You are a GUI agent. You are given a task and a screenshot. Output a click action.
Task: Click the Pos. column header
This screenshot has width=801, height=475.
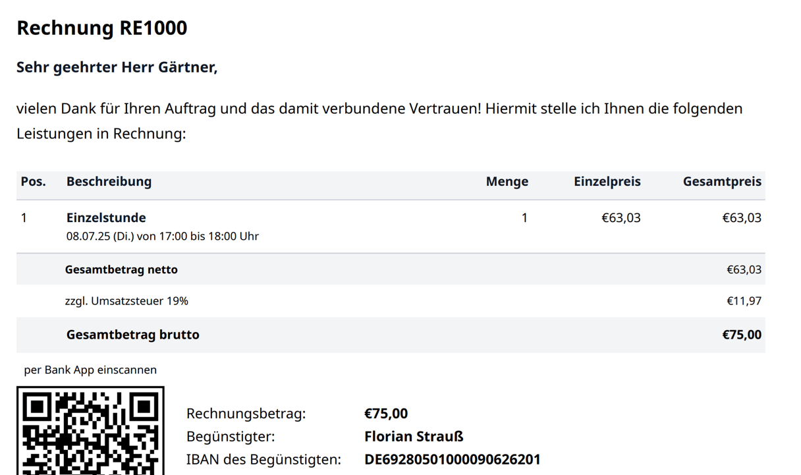tap(34, 182)
